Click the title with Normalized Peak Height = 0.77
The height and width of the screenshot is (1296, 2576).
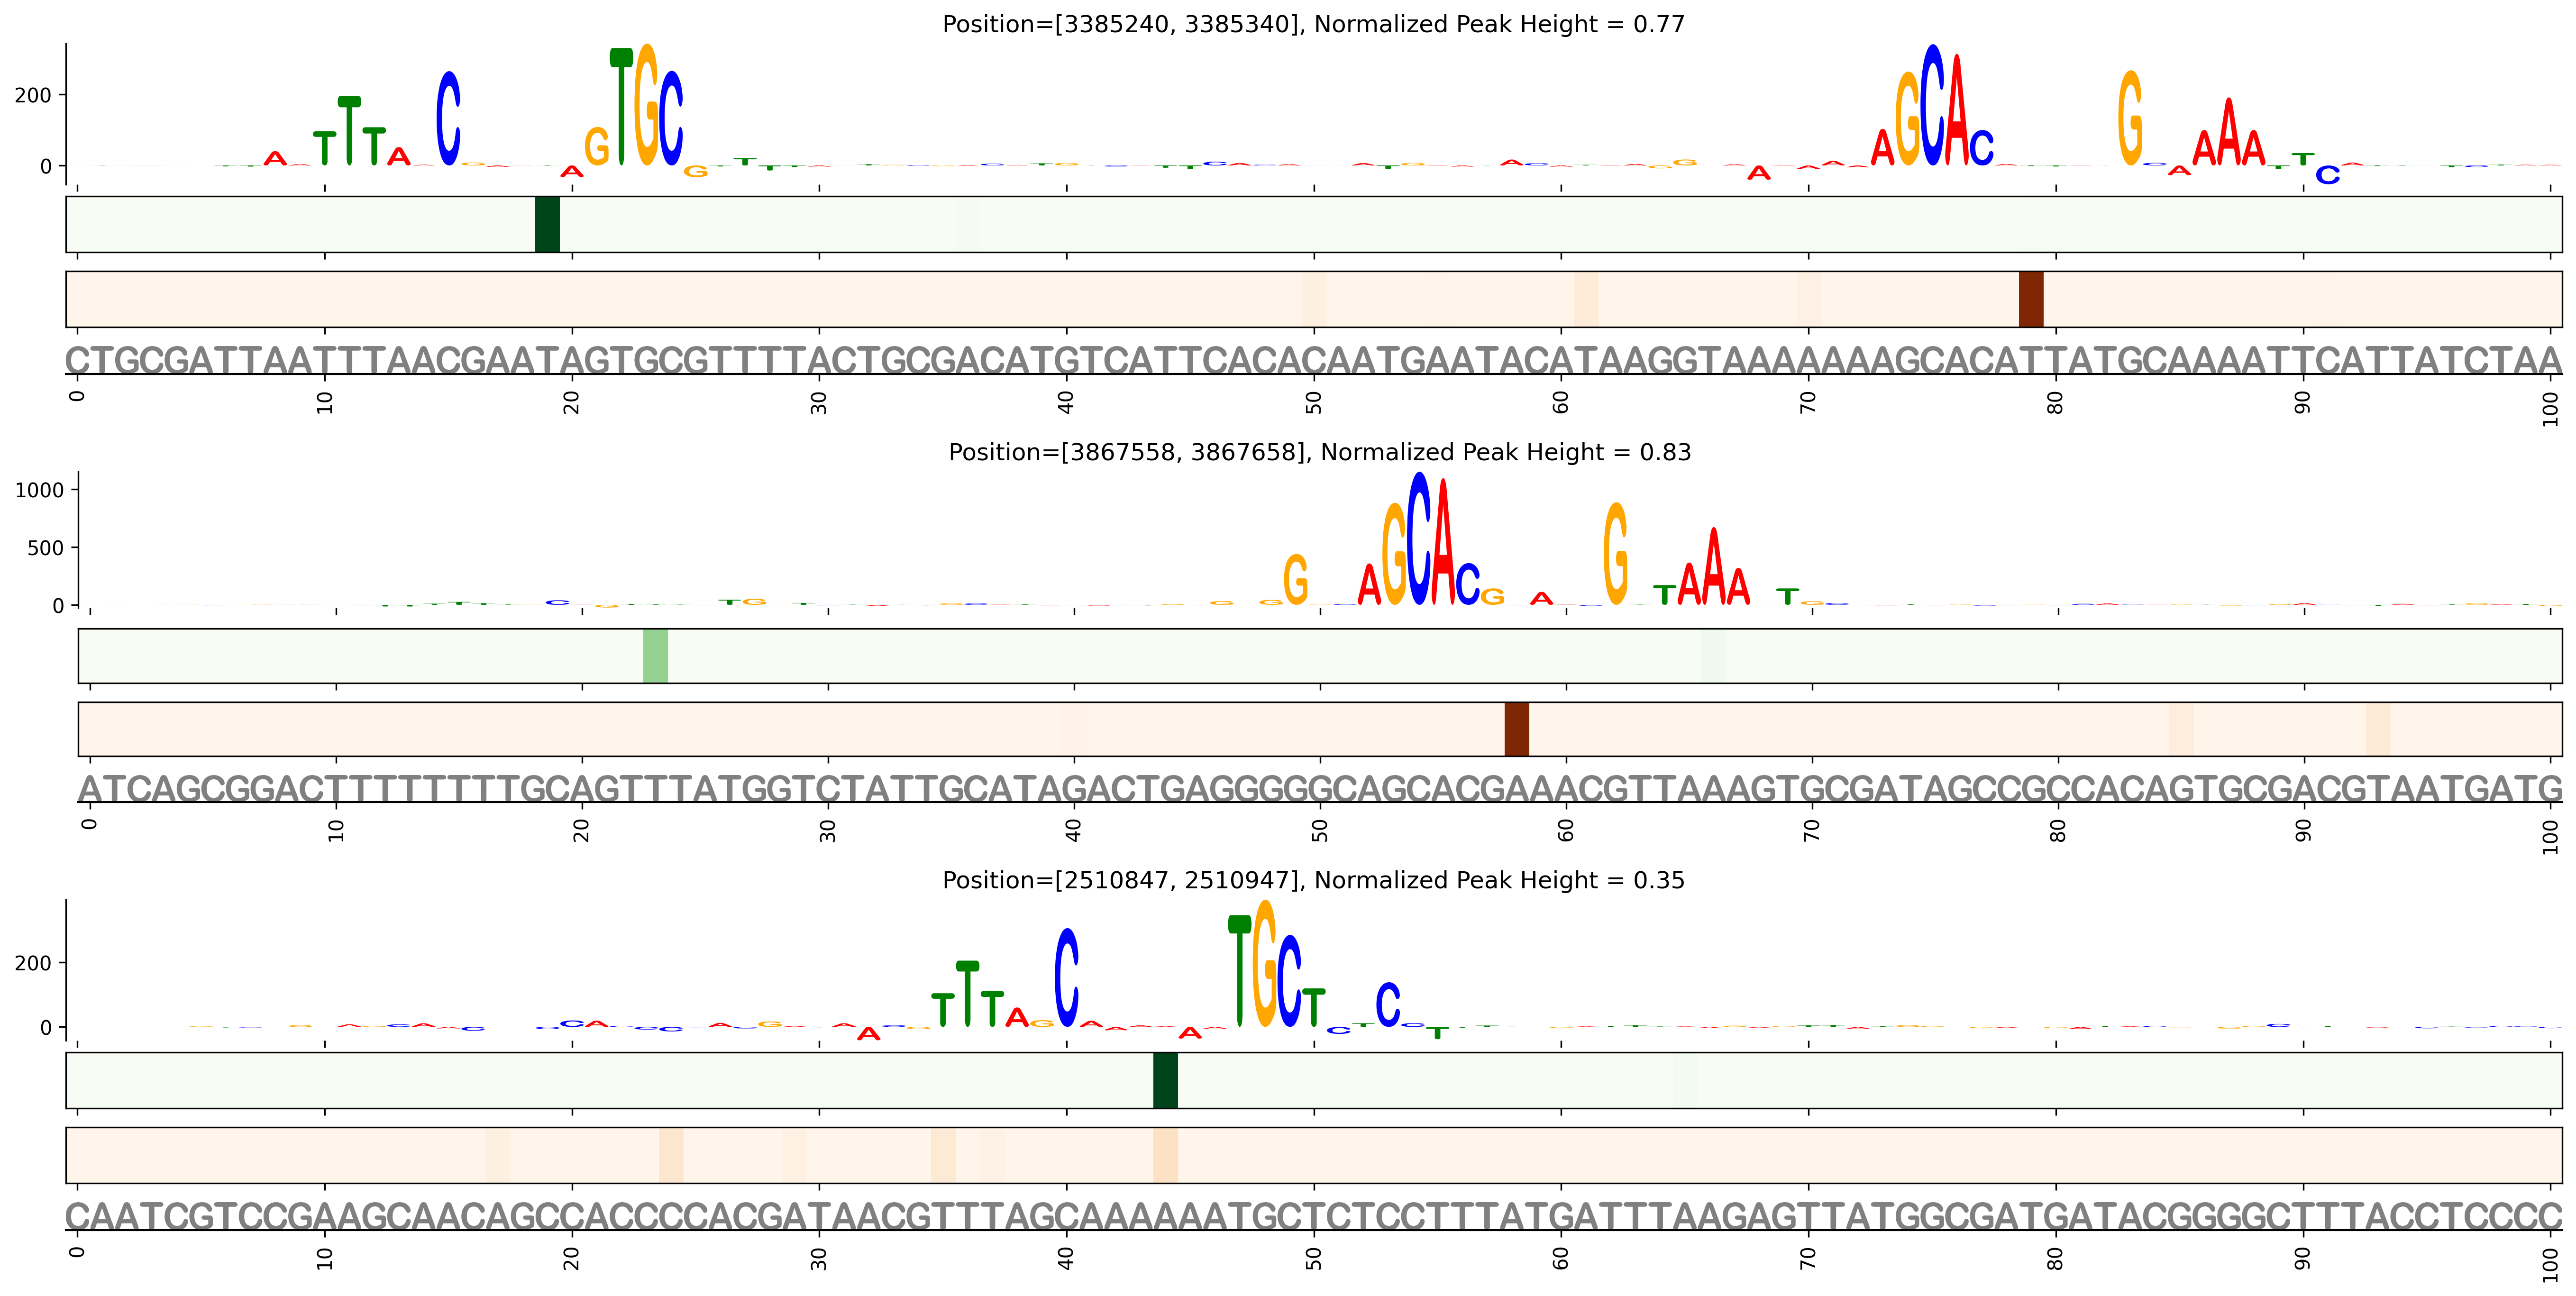click(1313, 24)
